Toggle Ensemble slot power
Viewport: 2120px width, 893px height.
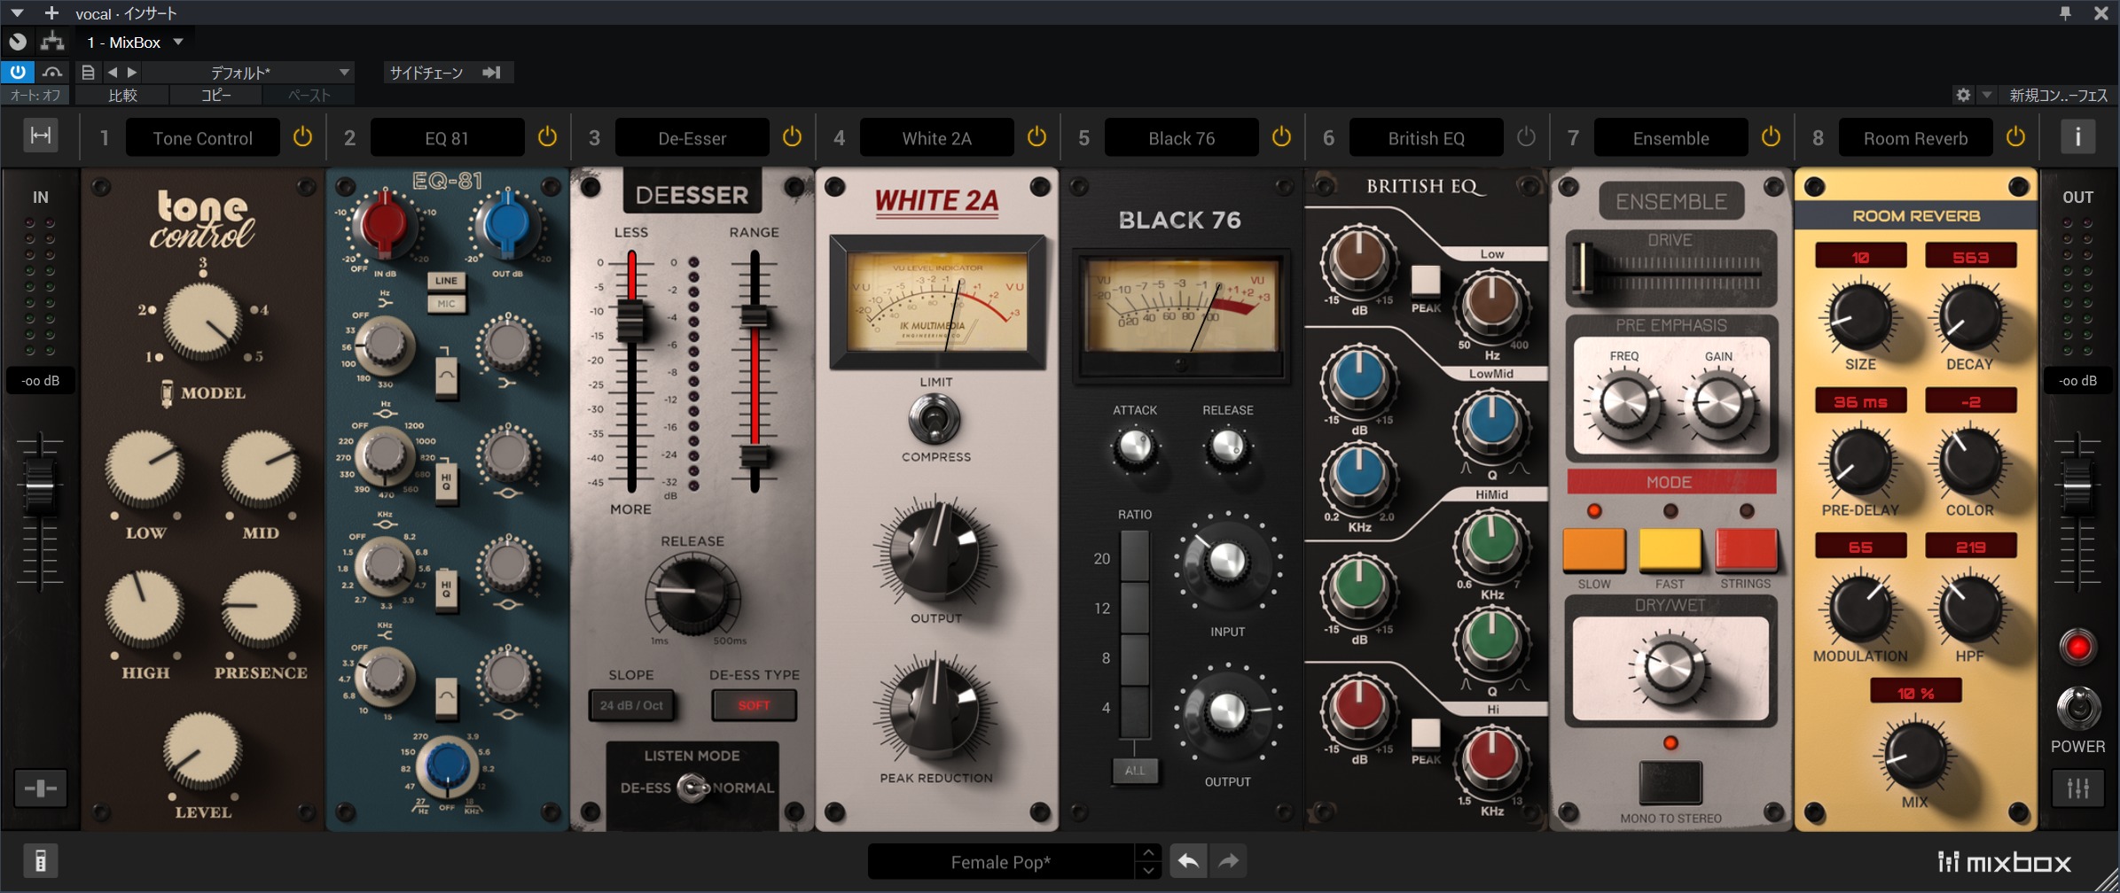click(x=1771, y=137)
